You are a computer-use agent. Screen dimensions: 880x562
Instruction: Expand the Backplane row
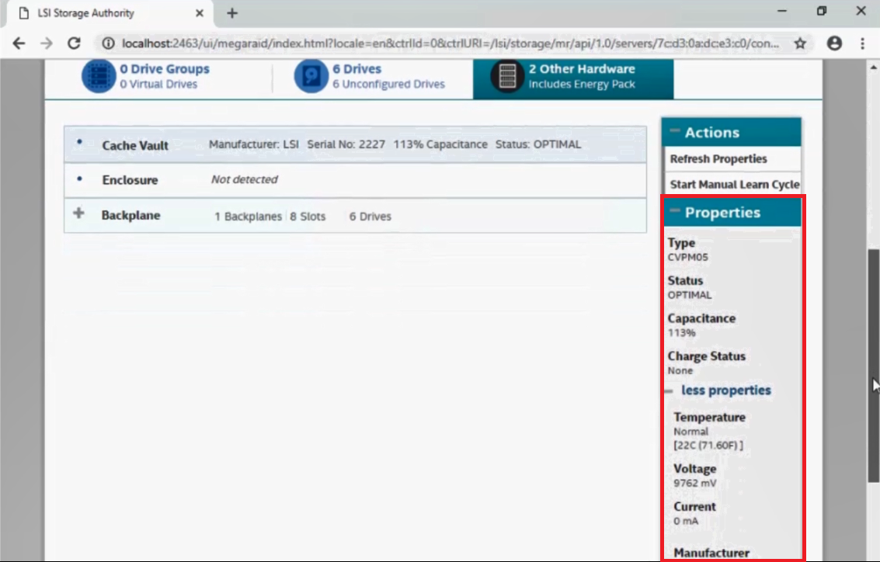tap(78, 214)
